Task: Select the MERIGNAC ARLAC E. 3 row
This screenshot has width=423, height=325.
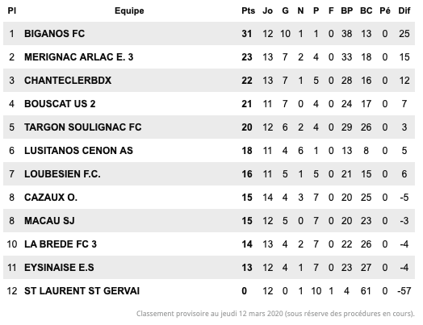Action: [209, 57]
